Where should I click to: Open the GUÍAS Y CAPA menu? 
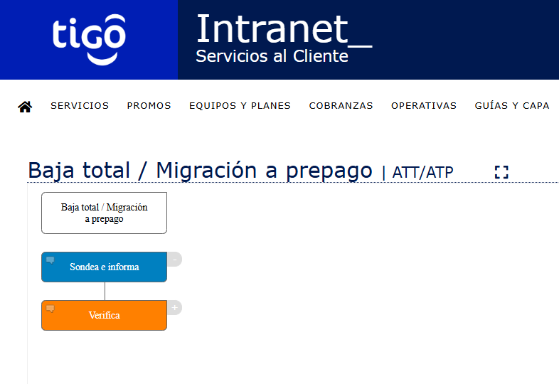(512, 106)
